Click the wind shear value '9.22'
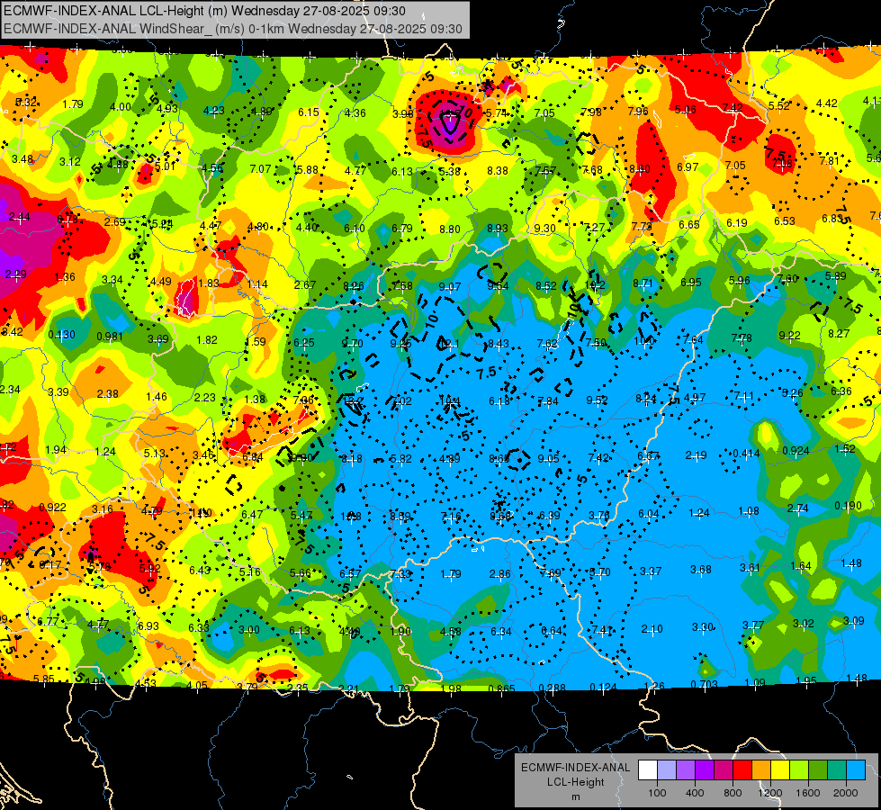This screenshot has width=881, height=810. click(x=789, y=336)
